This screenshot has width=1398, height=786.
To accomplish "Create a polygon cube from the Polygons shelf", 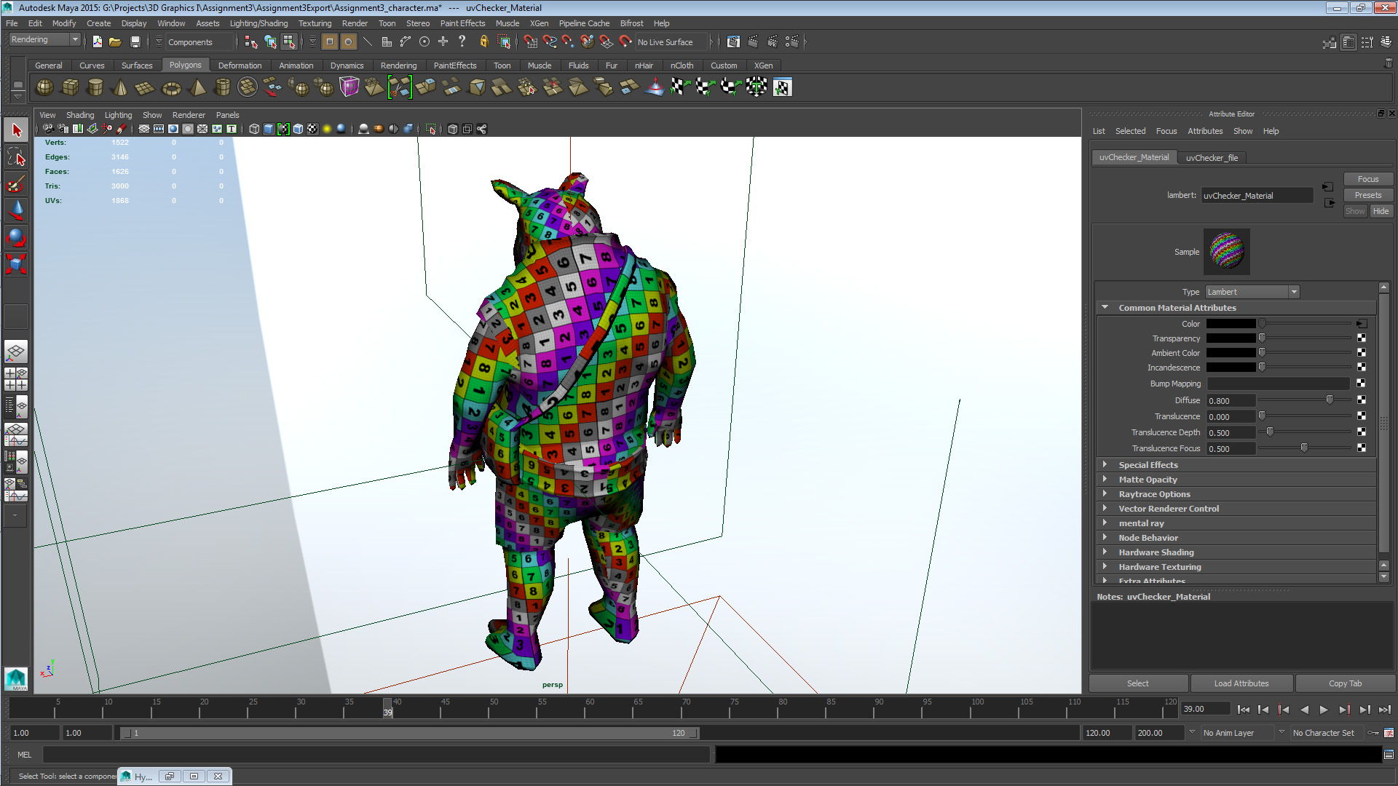I will pyautogui.click(x=70, y=87).
